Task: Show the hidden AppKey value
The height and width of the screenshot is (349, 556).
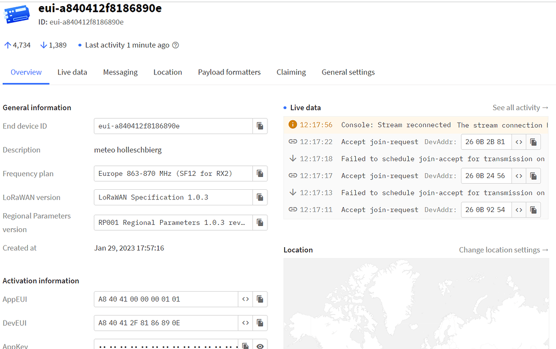Action: click(260, 346)
